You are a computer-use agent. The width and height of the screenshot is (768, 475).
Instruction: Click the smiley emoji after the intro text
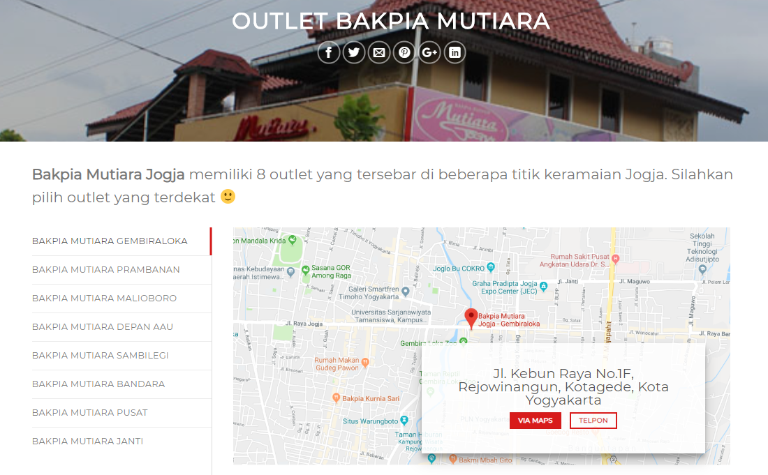click(x=228, y=197)
